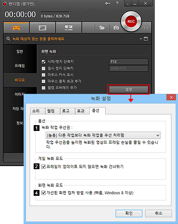
Task: Open 녹화 작업 우선권 dropdown
Action: pyautogui.click(x=103, y=135)
